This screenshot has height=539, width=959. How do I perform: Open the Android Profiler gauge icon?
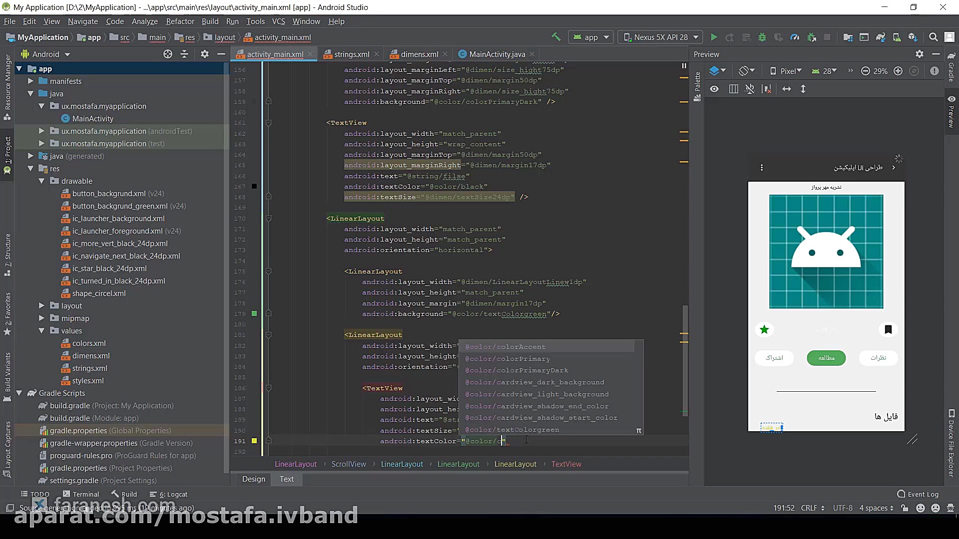click(x=795, y=37)
